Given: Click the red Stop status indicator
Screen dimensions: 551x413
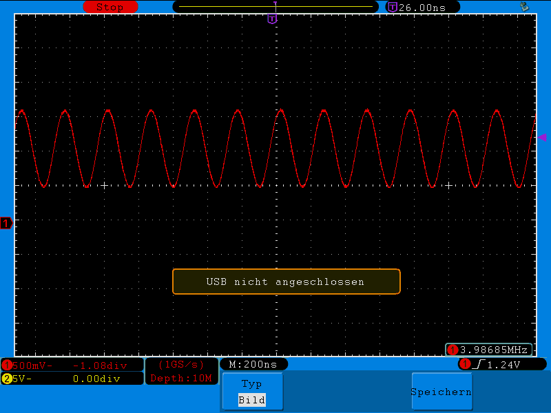Looking at the screenshot, I should coord(110,7).
